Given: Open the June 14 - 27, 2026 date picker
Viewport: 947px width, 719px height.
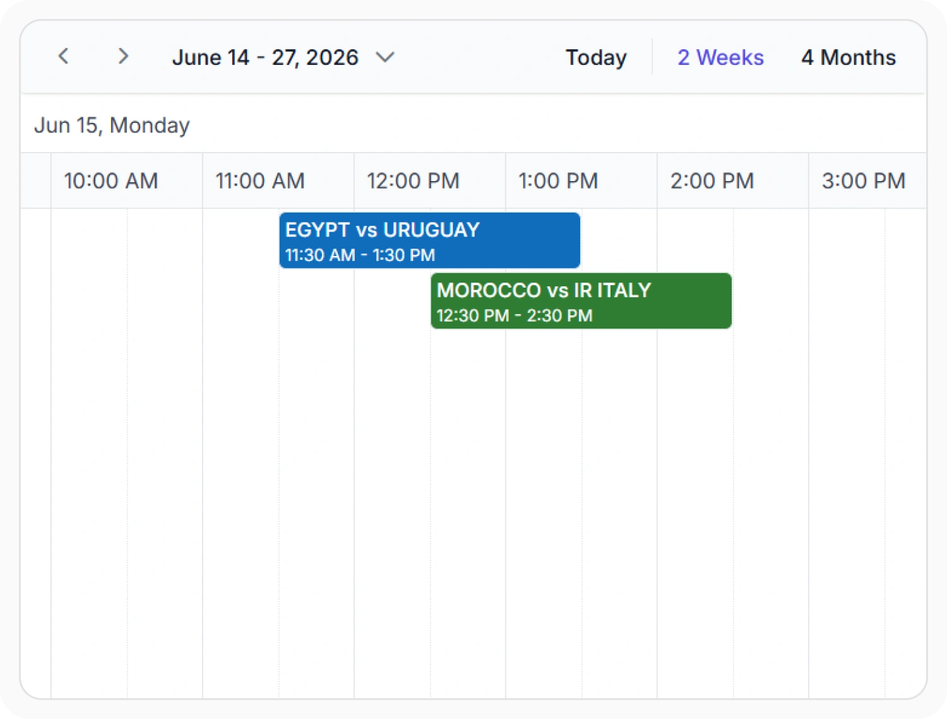Looking at the screenshot, I should coord(283,57).
